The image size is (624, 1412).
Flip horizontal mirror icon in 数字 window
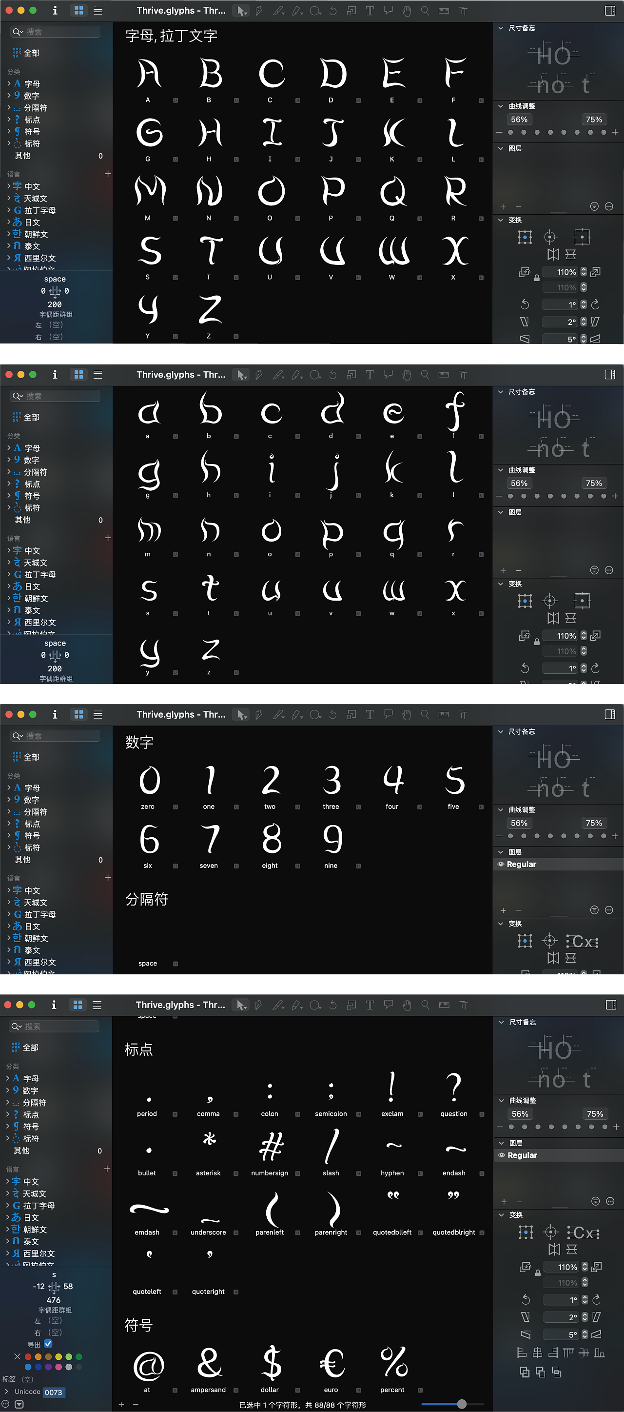(x=553, y=958)
